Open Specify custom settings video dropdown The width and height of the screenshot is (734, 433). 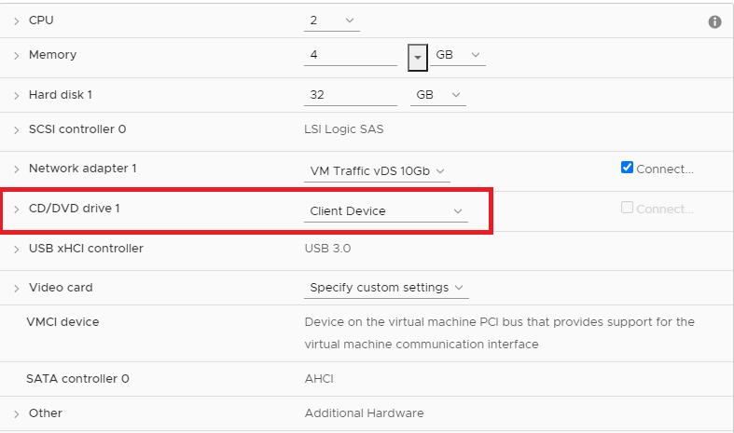point(387,288)
